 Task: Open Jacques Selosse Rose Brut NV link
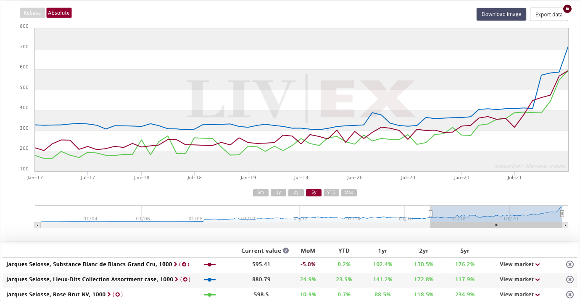coord(56,295)
